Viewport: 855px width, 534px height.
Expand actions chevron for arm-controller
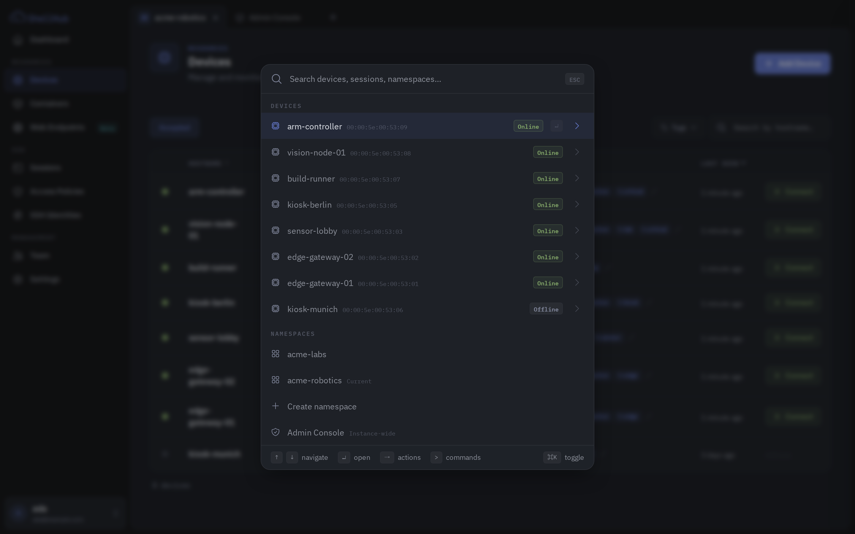point(577,126)
